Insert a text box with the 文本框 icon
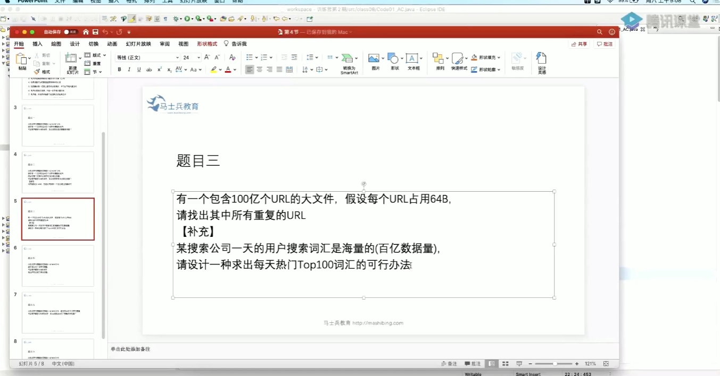The width and height of the screenshot is (720, 376). point(411,58)
